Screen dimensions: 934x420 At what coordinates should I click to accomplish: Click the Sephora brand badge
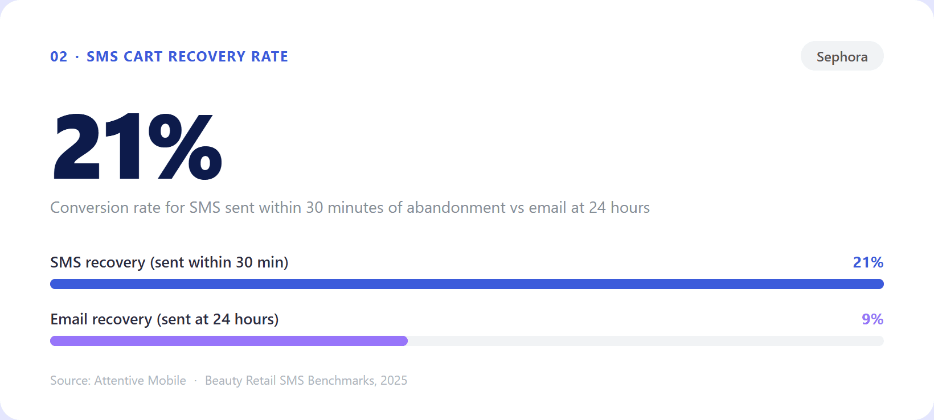point(842,56)
